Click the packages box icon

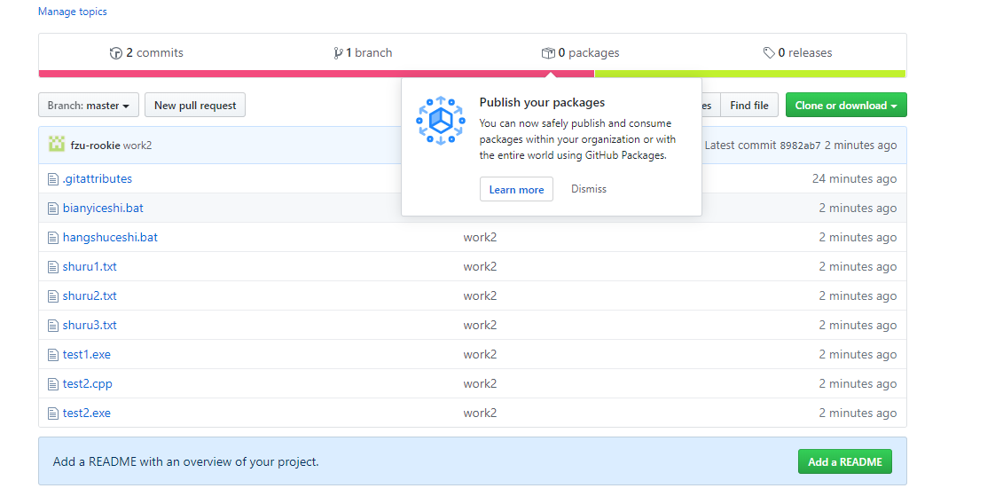tap(548, 53)
